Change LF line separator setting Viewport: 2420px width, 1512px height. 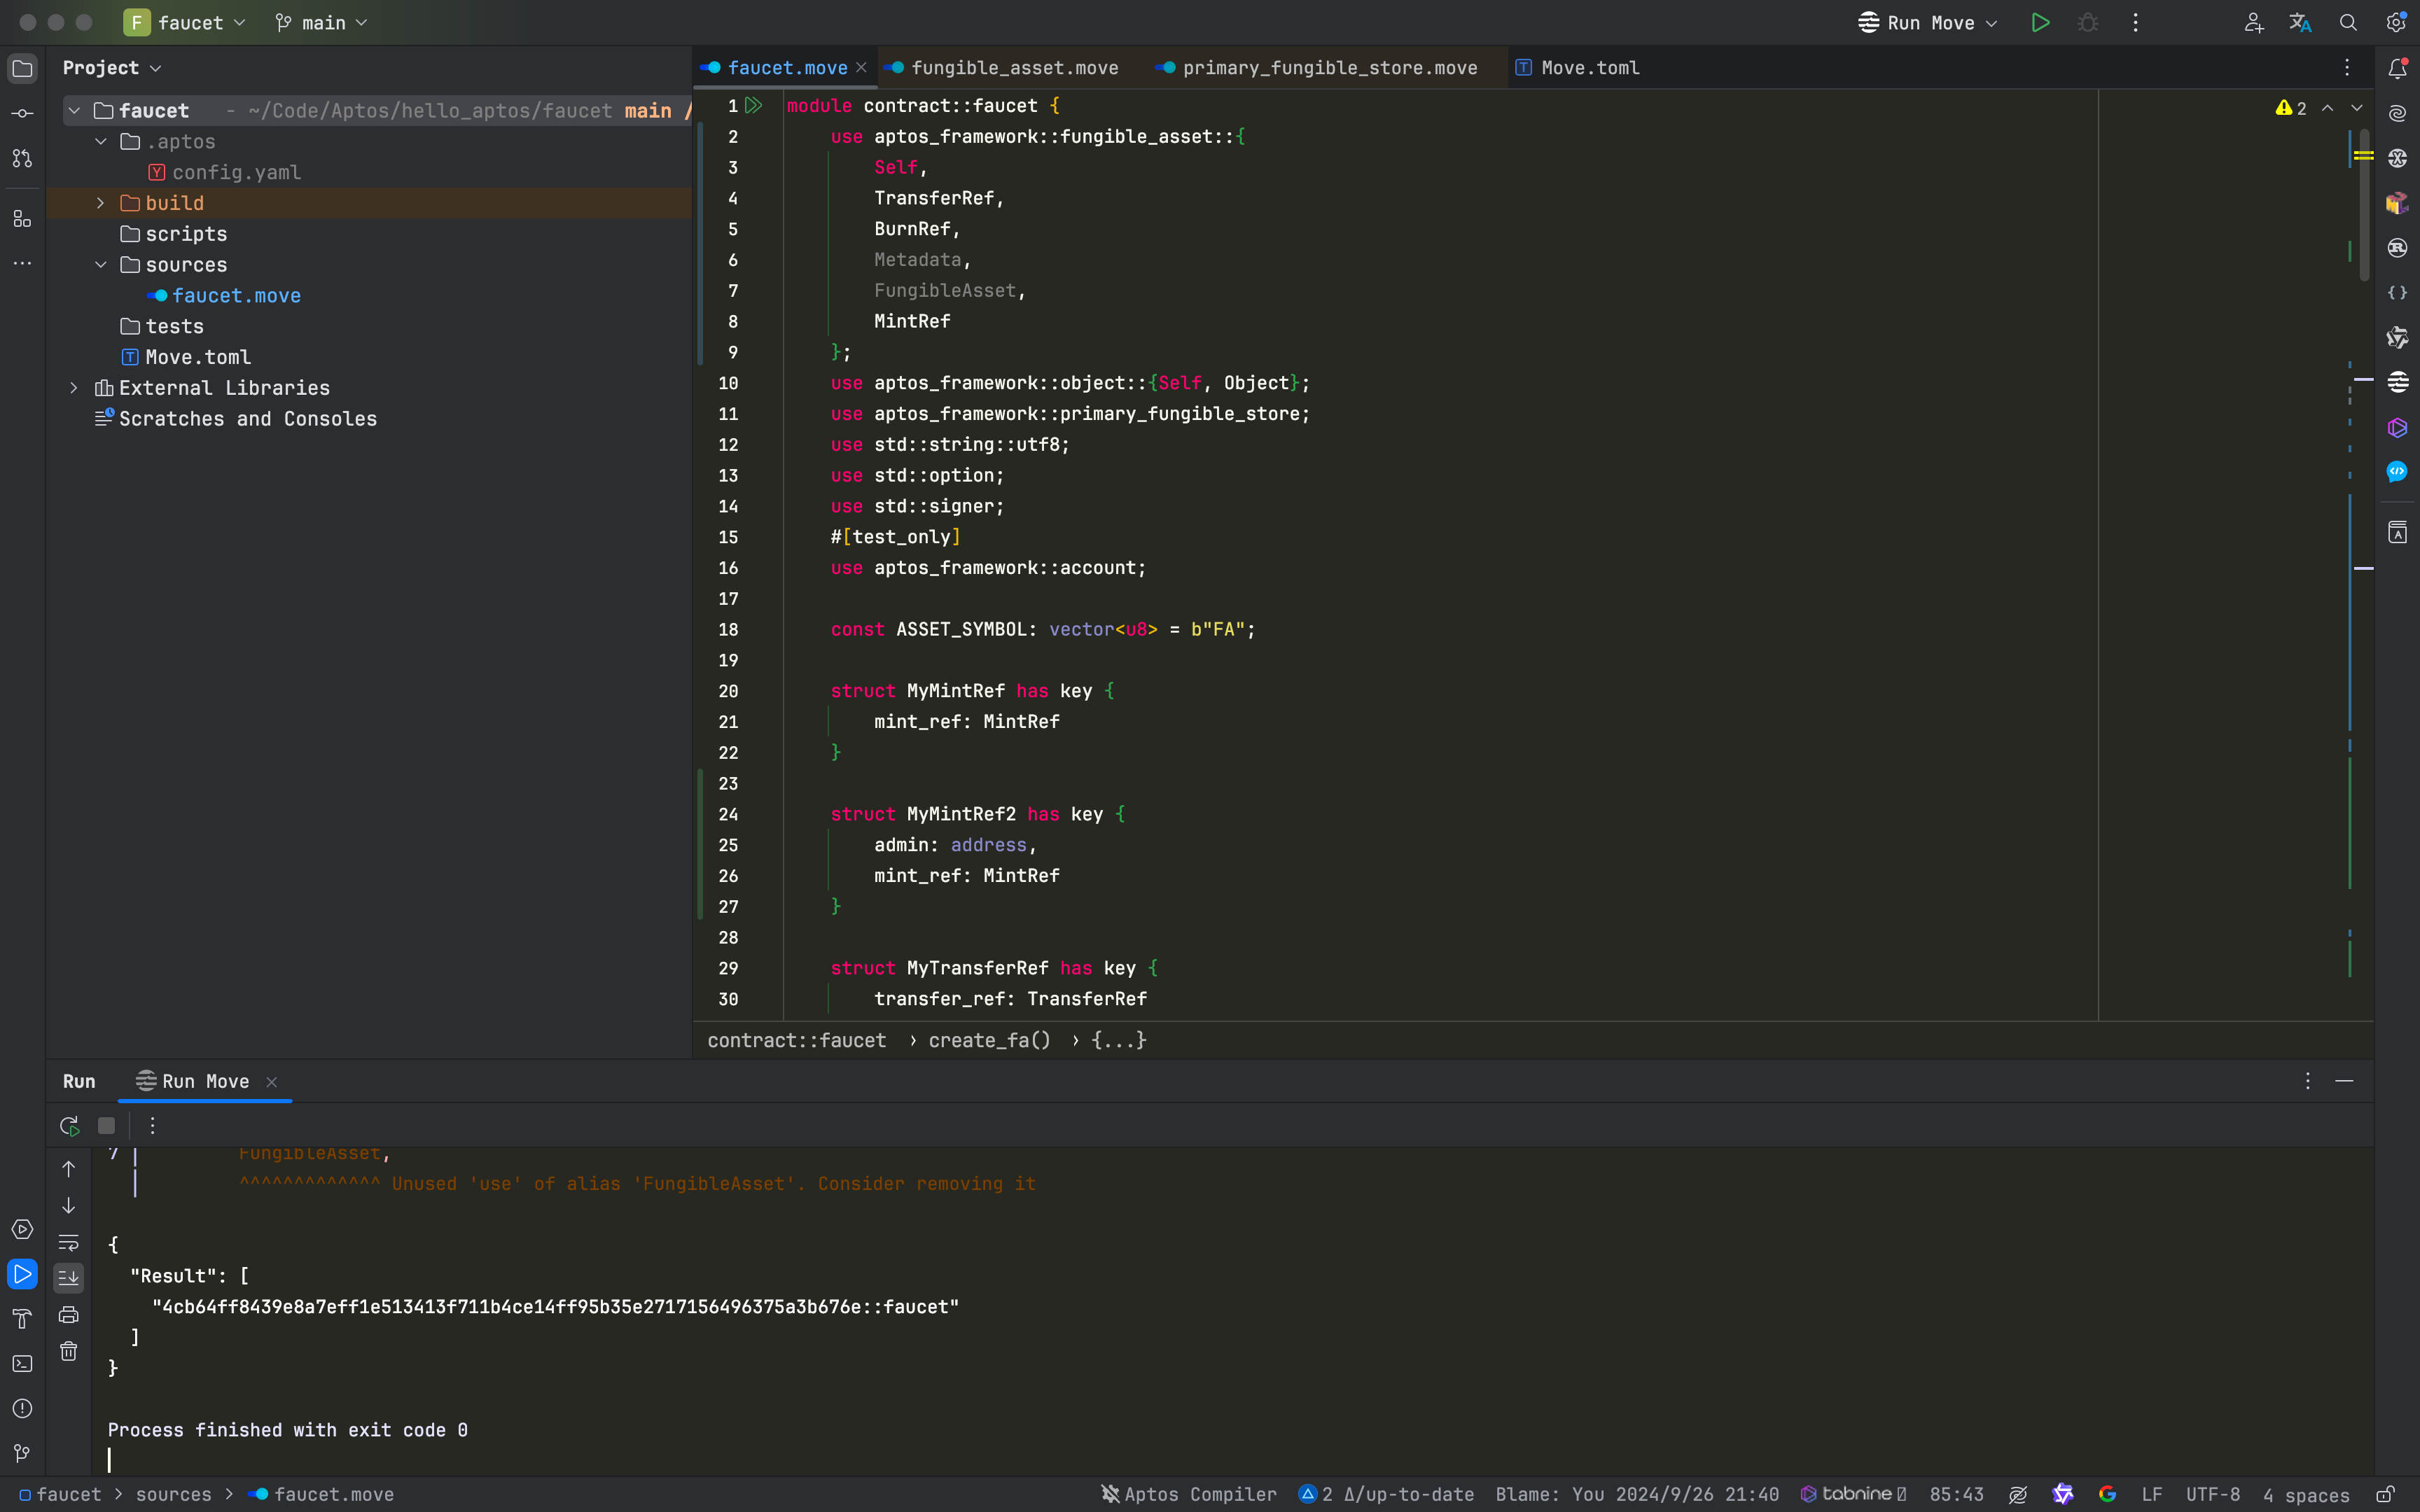(2152, 1494)
